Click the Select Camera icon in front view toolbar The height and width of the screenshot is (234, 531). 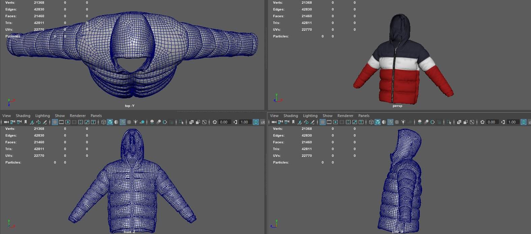tap(6, 122)
